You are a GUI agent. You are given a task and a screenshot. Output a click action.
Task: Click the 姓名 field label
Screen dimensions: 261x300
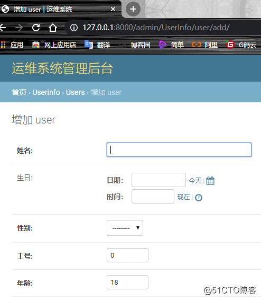coord(25,151)
